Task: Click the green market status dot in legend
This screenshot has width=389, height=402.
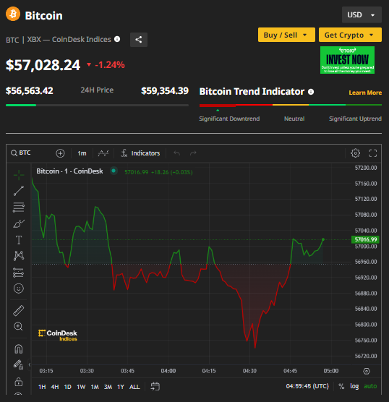Action: click(114, 171)
